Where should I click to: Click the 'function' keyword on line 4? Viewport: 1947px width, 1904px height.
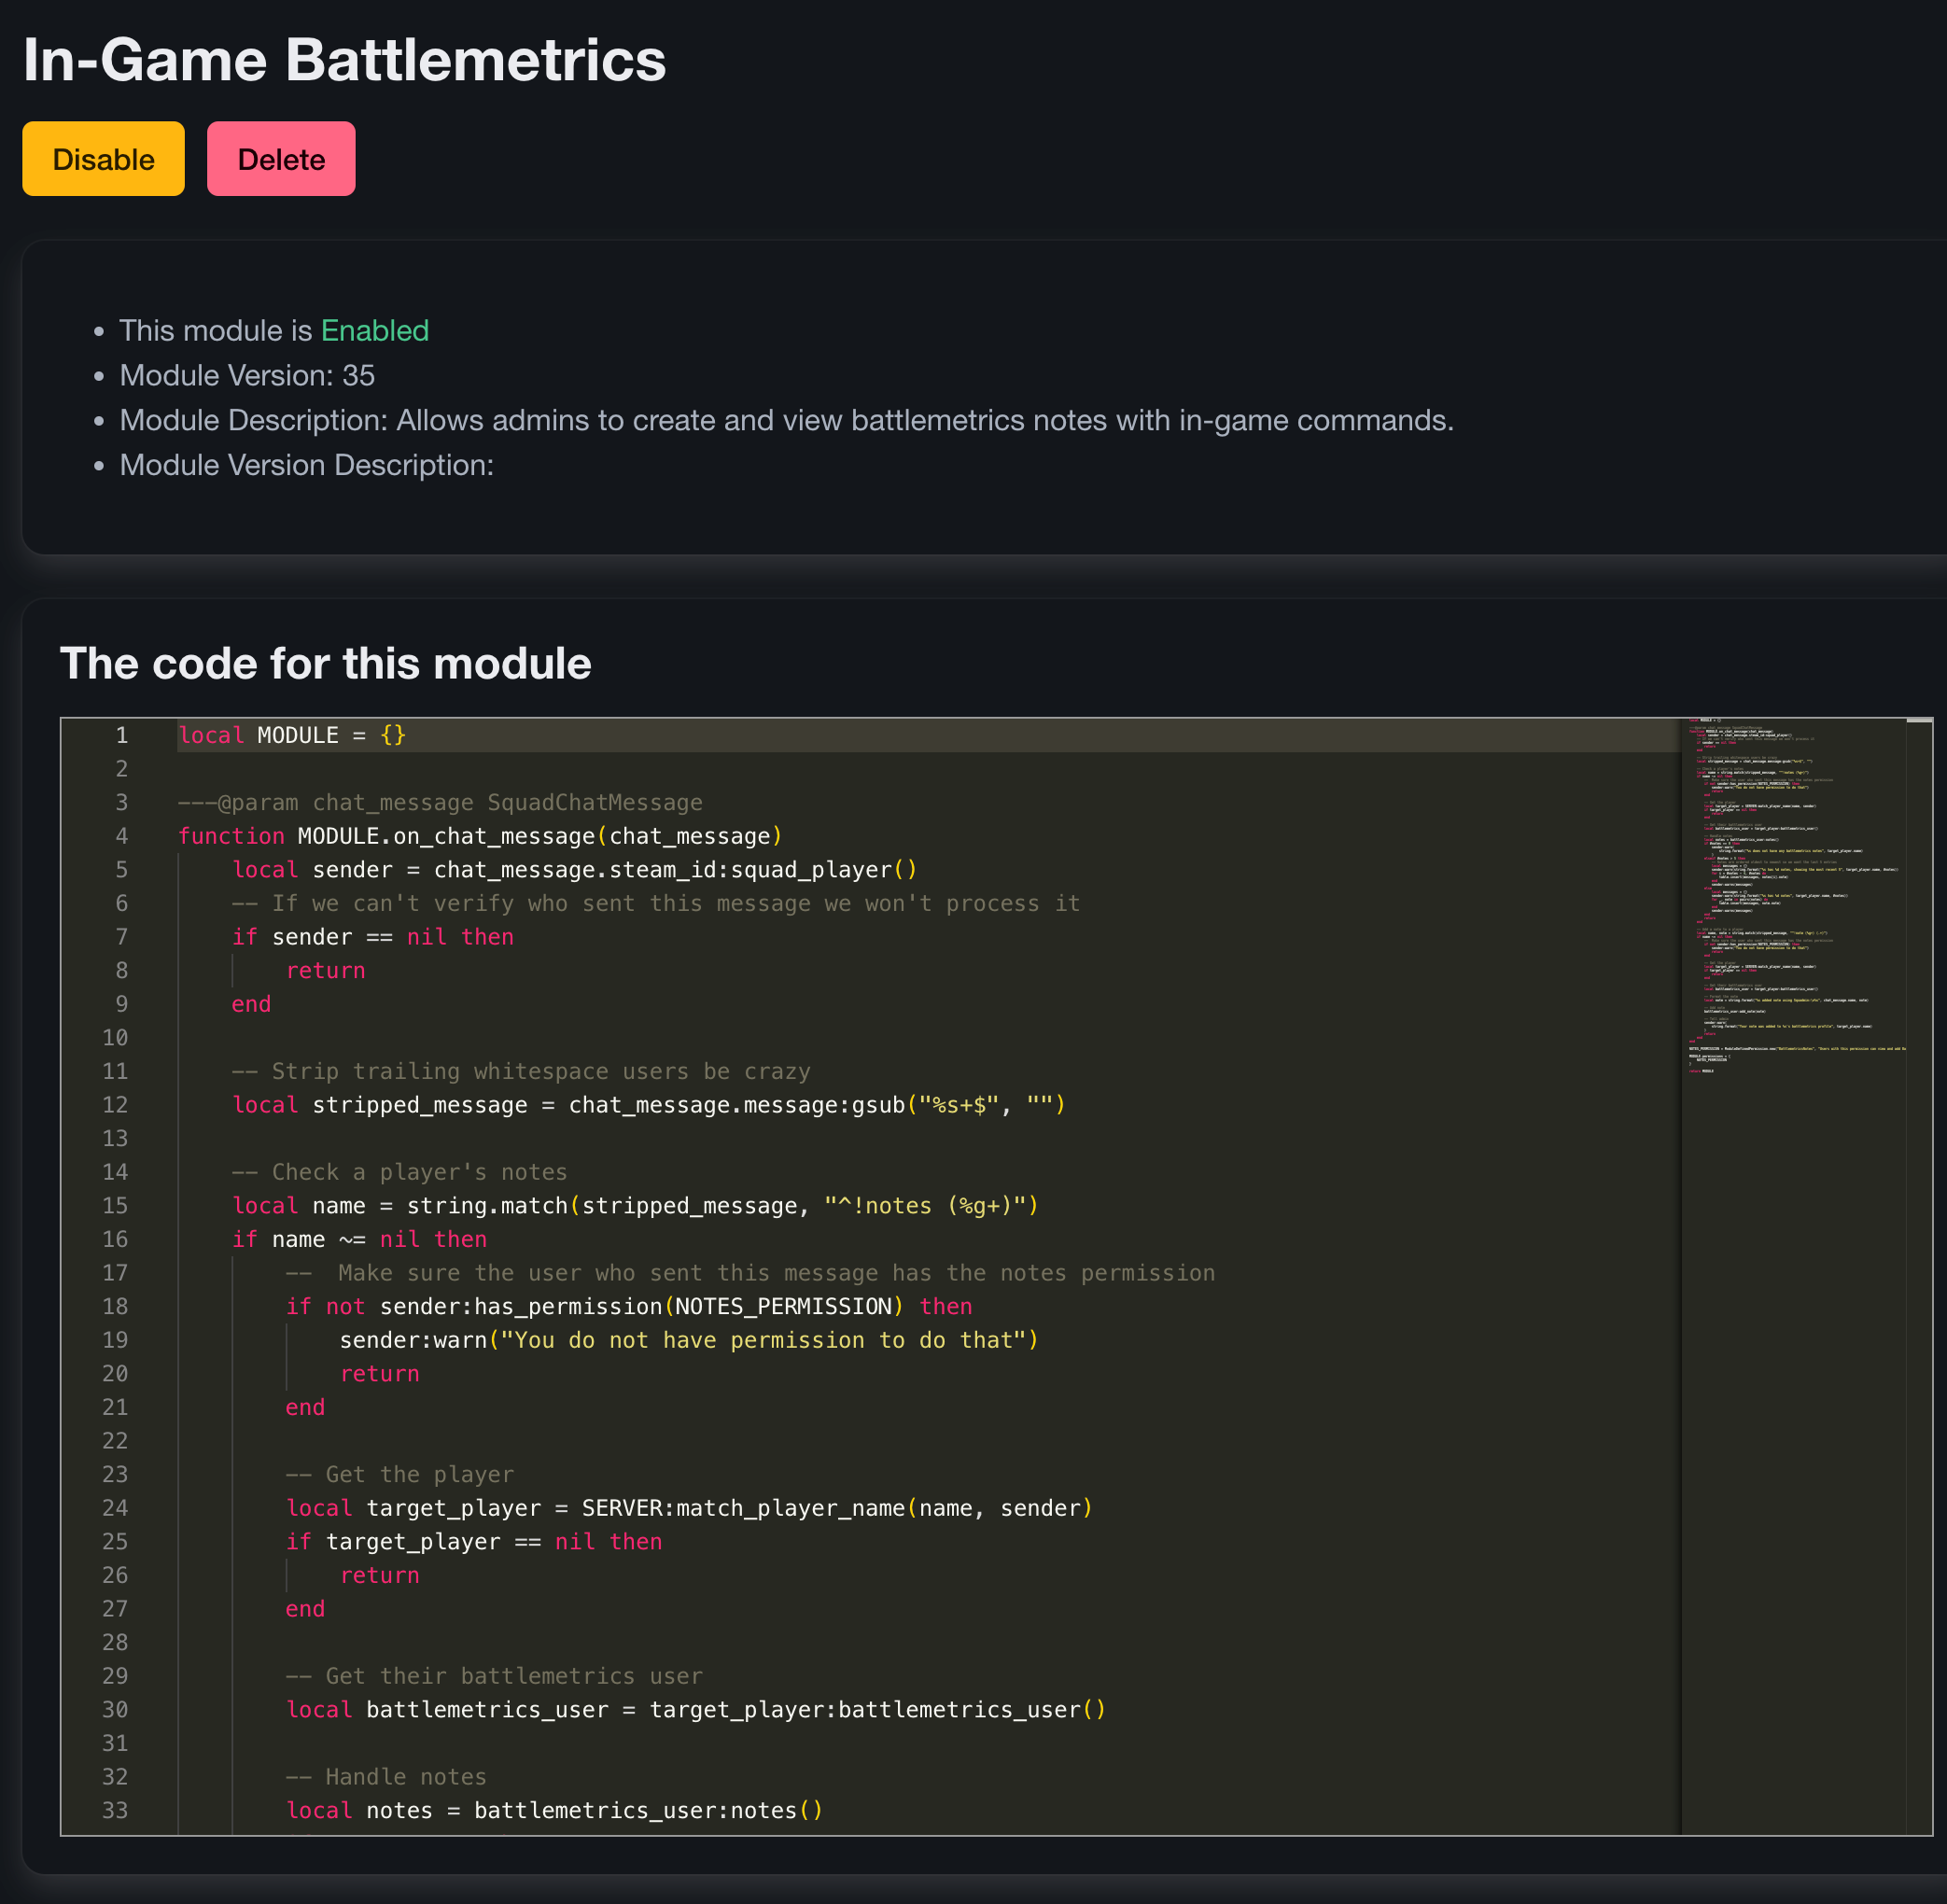(x=230, y=837)
